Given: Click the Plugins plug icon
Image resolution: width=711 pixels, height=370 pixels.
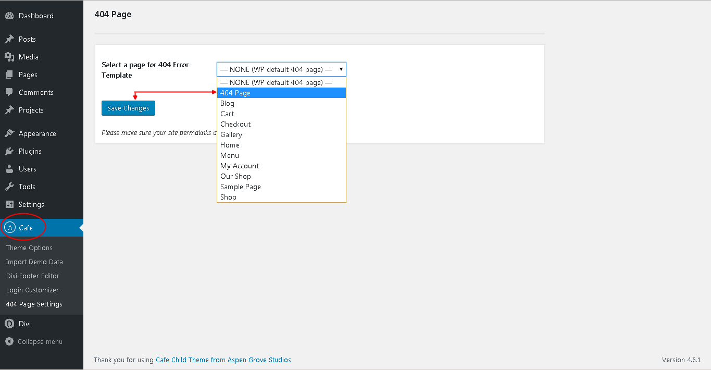Looking at the screenshot, I should [9, 151].
